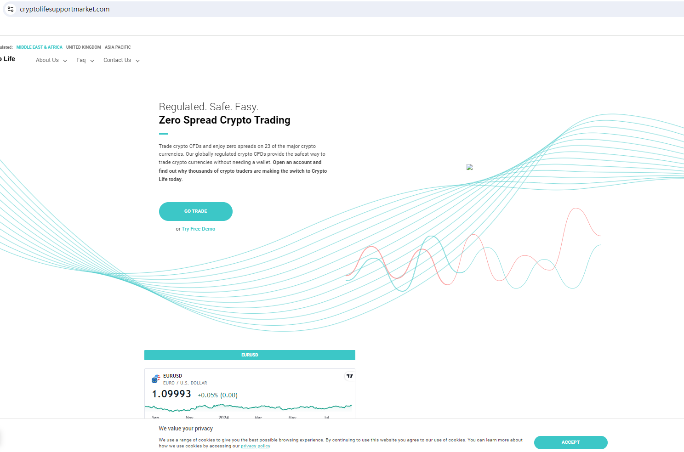The image size is (684, 452).
Task: Click the broken image placeholder icon
Action: [469, 167]
